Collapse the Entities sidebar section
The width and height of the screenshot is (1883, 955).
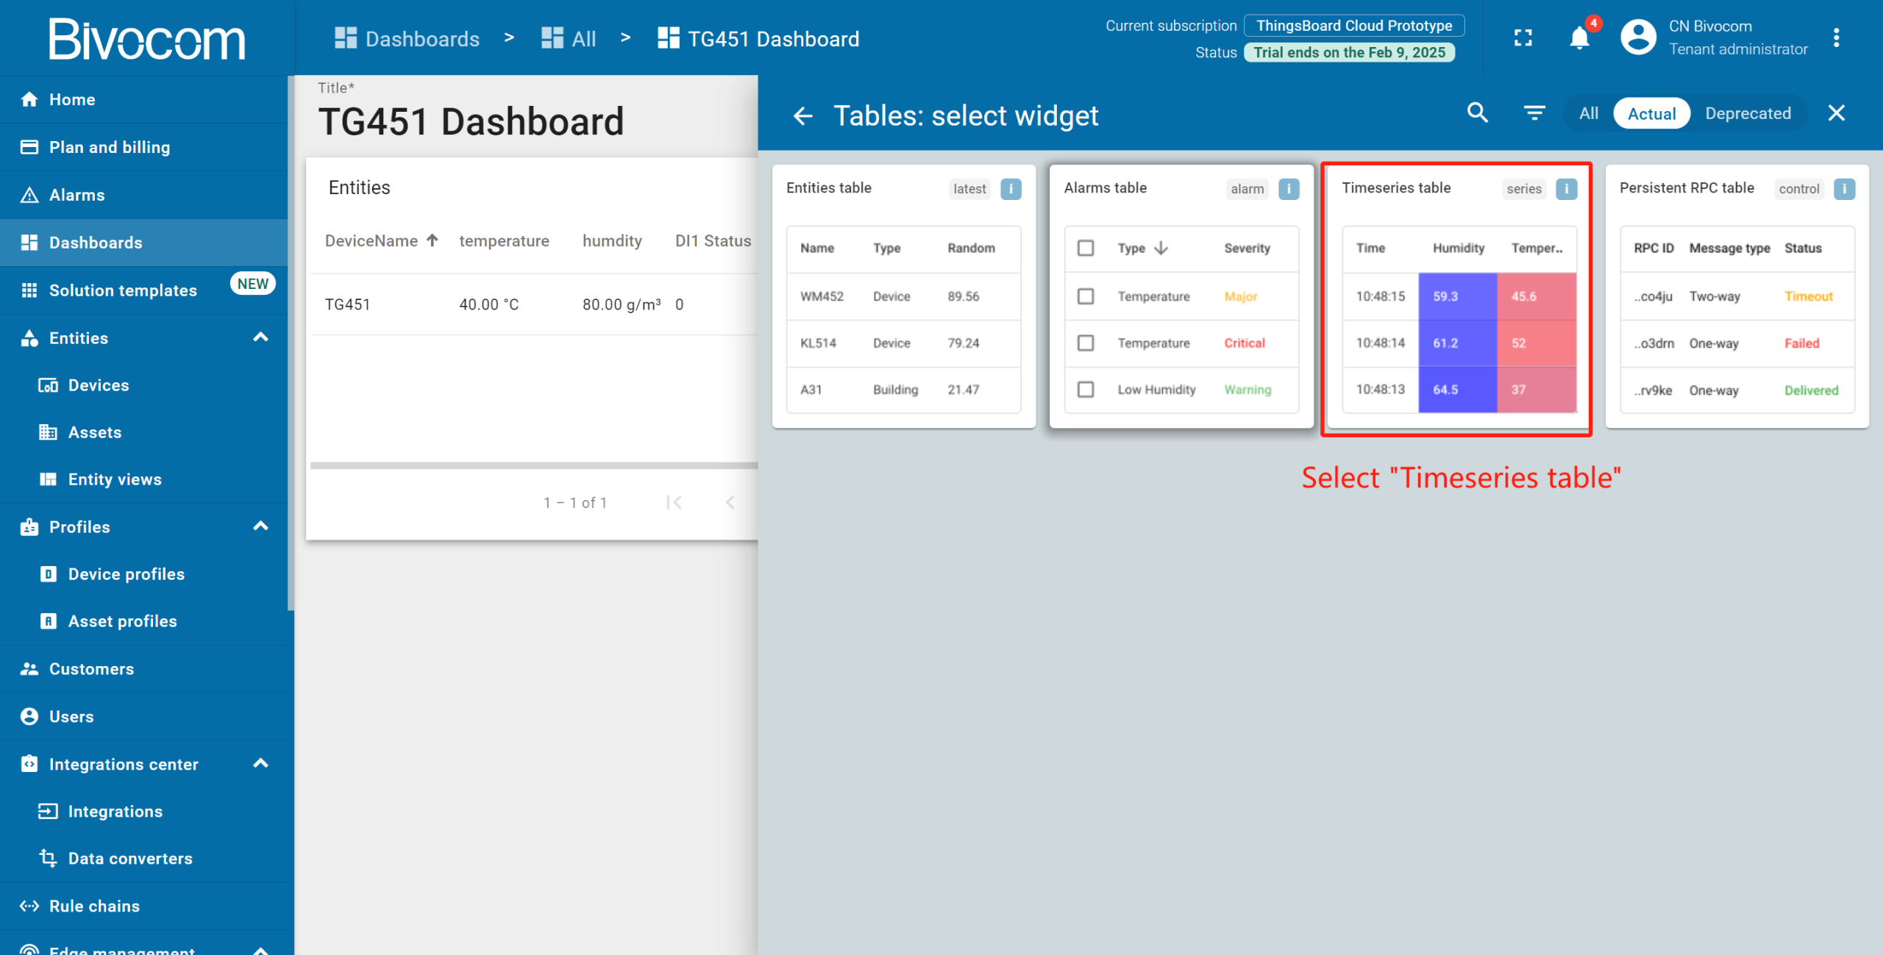click(x=260, y=337)
